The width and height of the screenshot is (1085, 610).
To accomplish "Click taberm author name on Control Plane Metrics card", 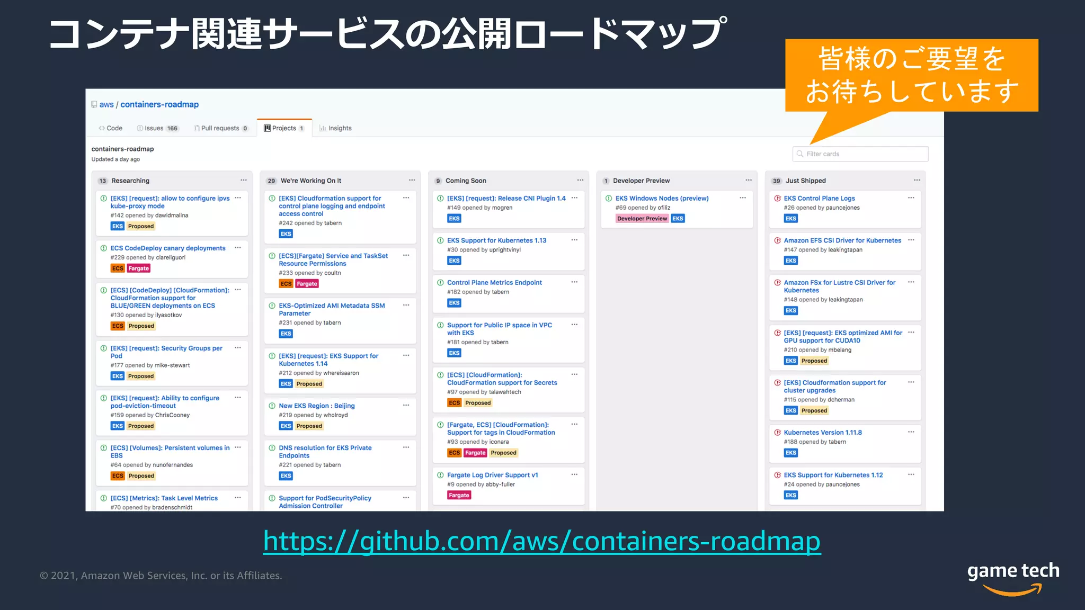I will tap(500, 292).
